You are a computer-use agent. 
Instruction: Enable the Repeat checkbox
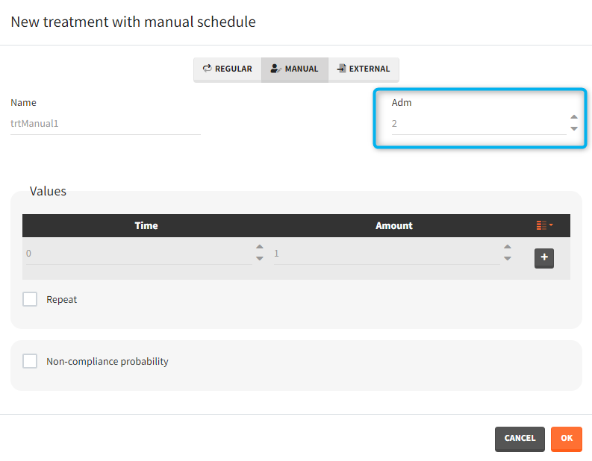tap(30, 299)
